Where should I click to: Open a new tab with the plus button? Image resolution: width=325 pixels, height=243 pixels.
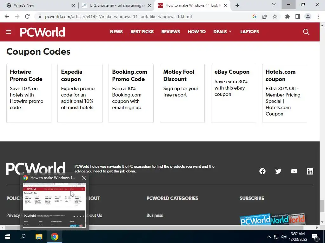[x=237, y=5]
